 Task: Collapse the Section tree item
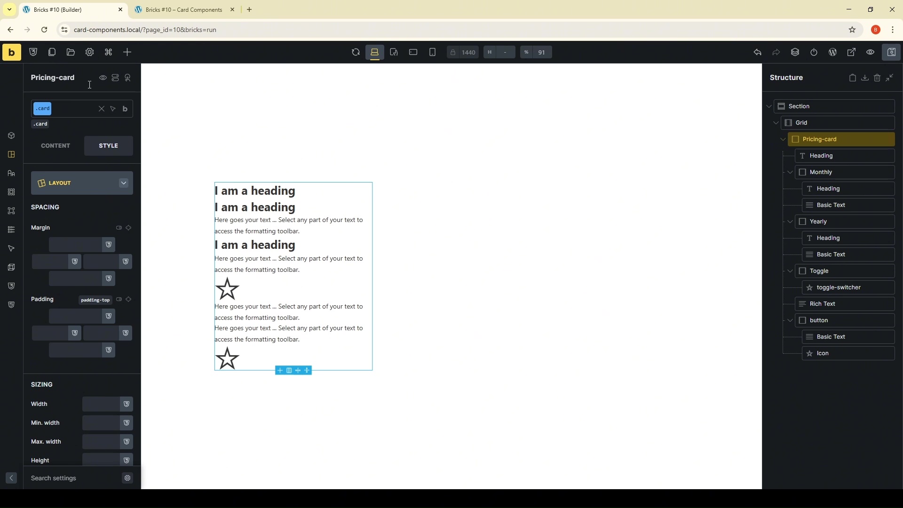tap(769, 106)
